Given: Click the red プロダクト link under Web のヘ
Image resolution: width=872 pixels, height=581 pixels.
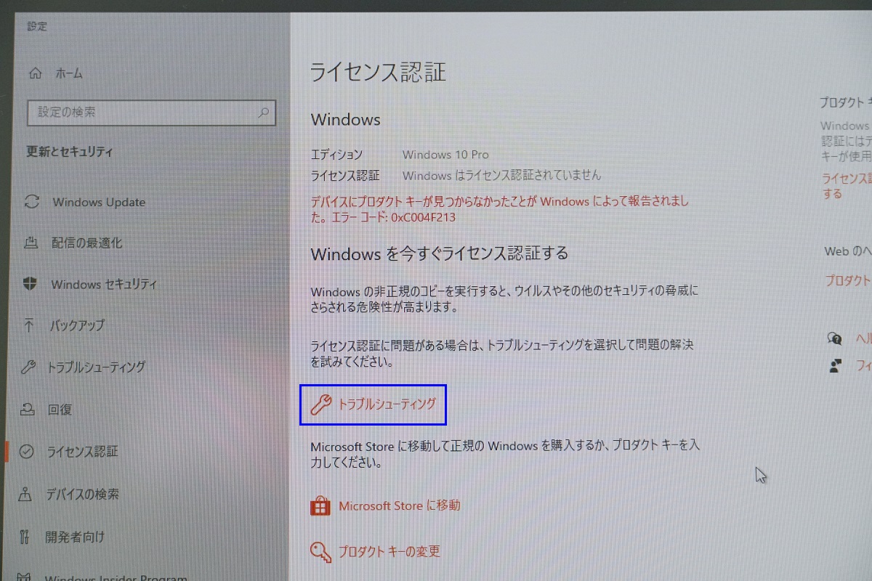Looking at the screenshot, I should tap(848, 280).
